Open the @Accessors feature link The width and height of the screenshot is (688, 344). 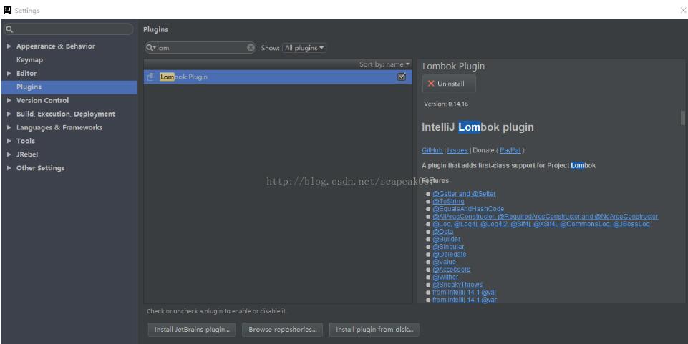tap(452, 270)
